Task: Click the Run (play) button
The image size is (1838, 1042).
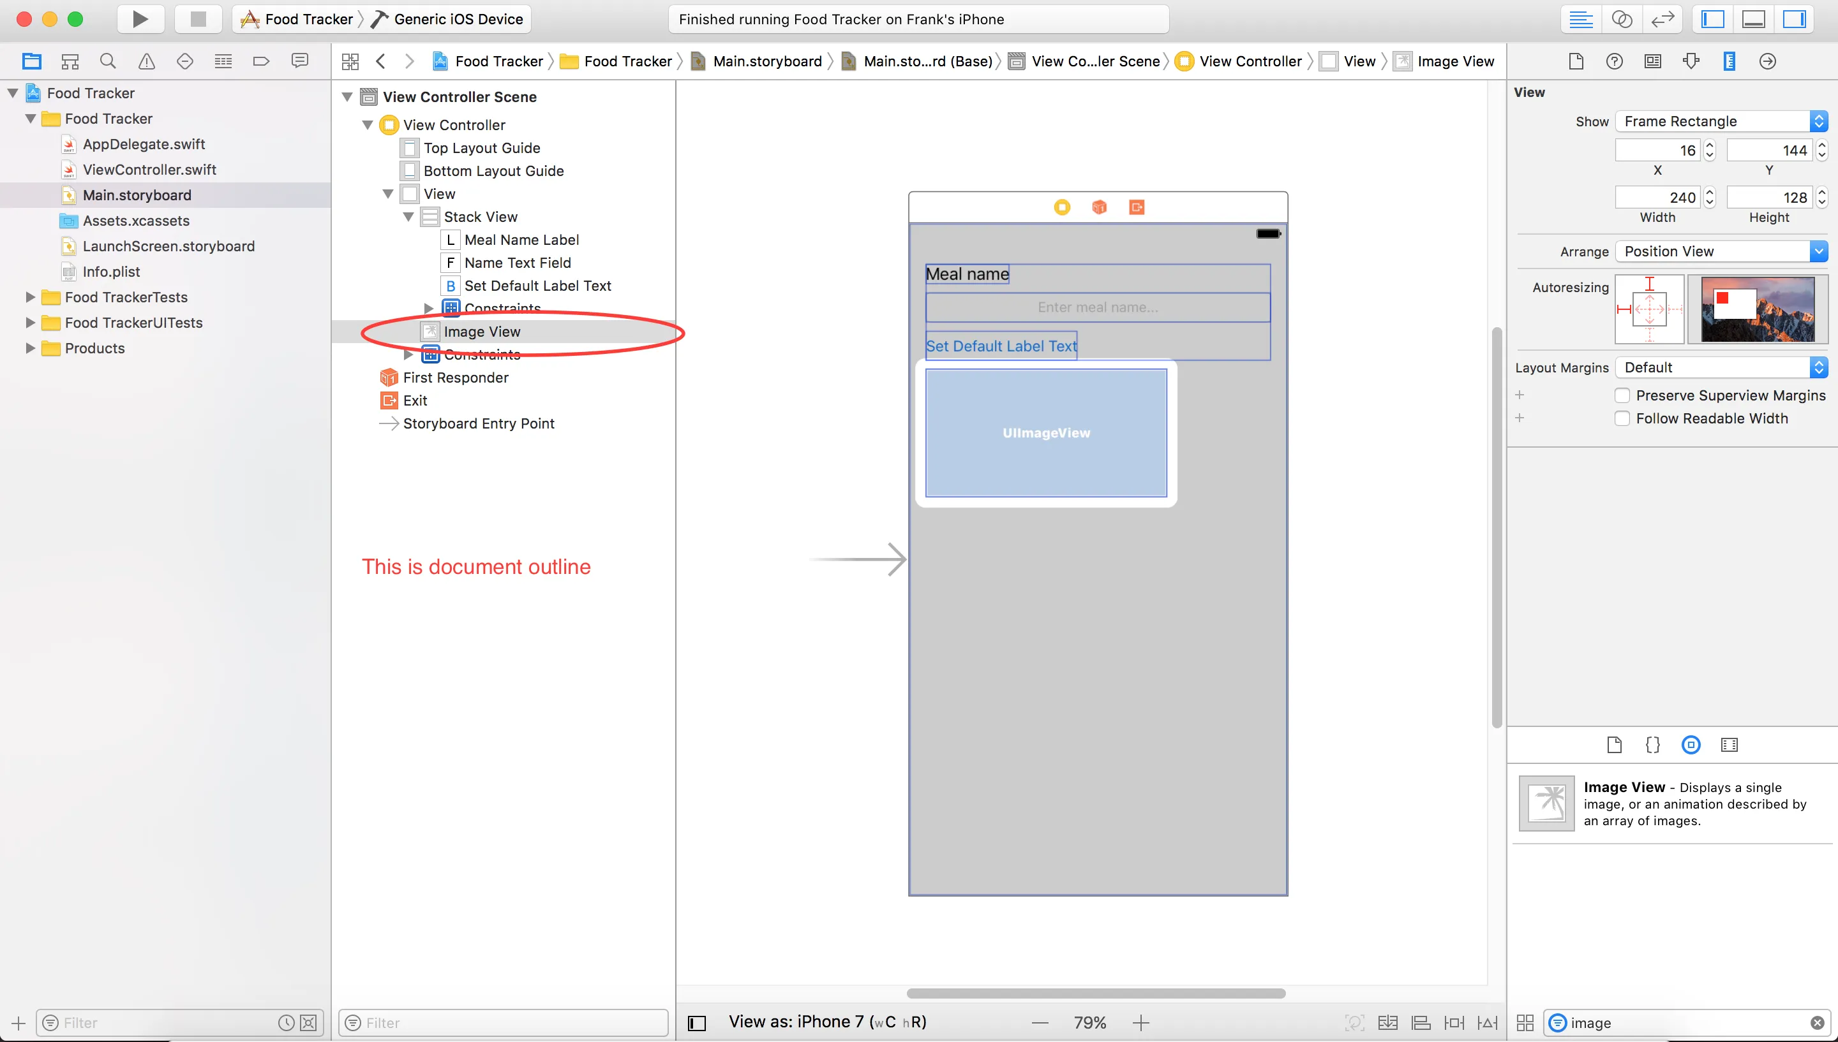Action: [x=140, y=19]
